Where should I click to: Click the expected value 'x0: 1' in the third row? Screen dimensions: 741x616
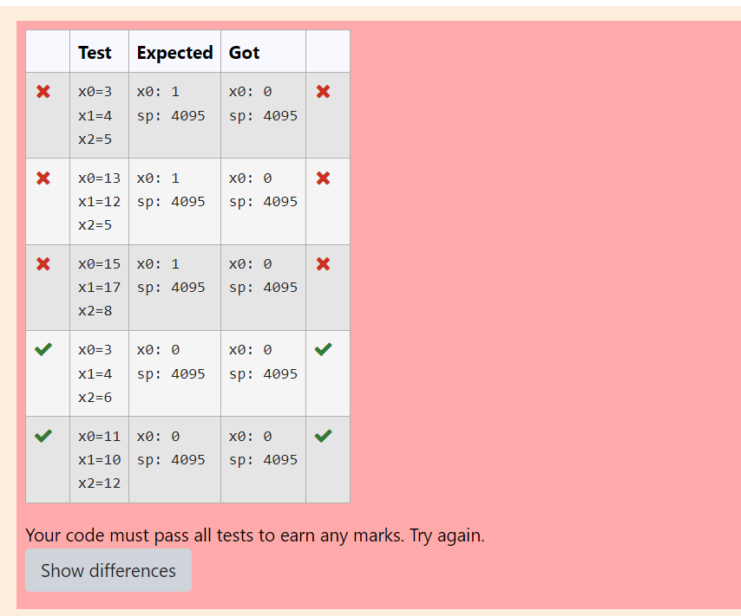[156, 263]
